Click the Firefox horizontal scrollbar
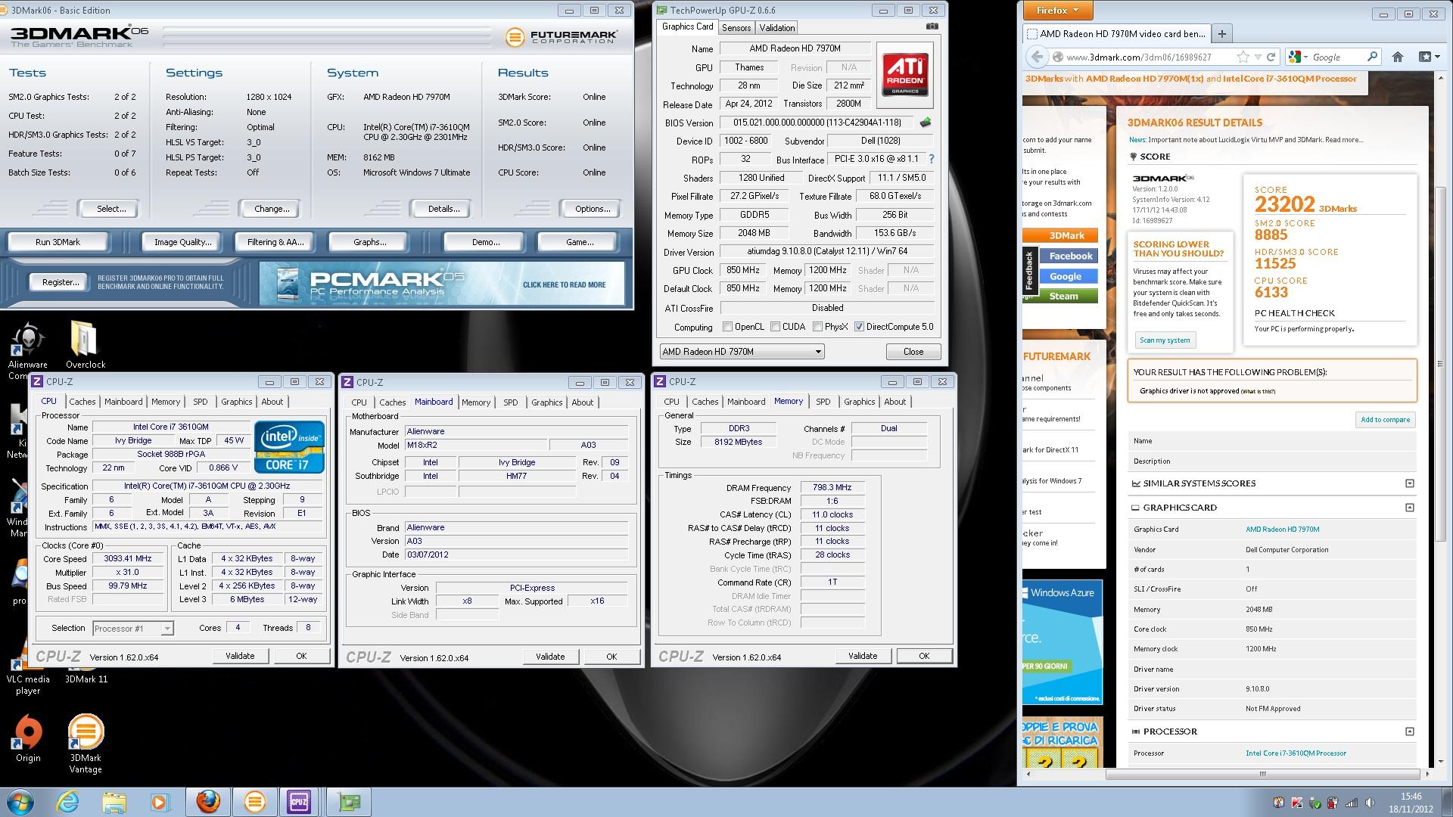The width and height of the screenshot is (1453, 817). pos(1262,774)
